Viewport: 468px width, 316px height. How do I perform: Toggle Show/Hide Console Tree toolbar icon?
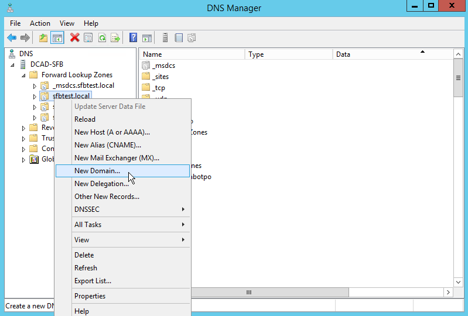point(57,38)
